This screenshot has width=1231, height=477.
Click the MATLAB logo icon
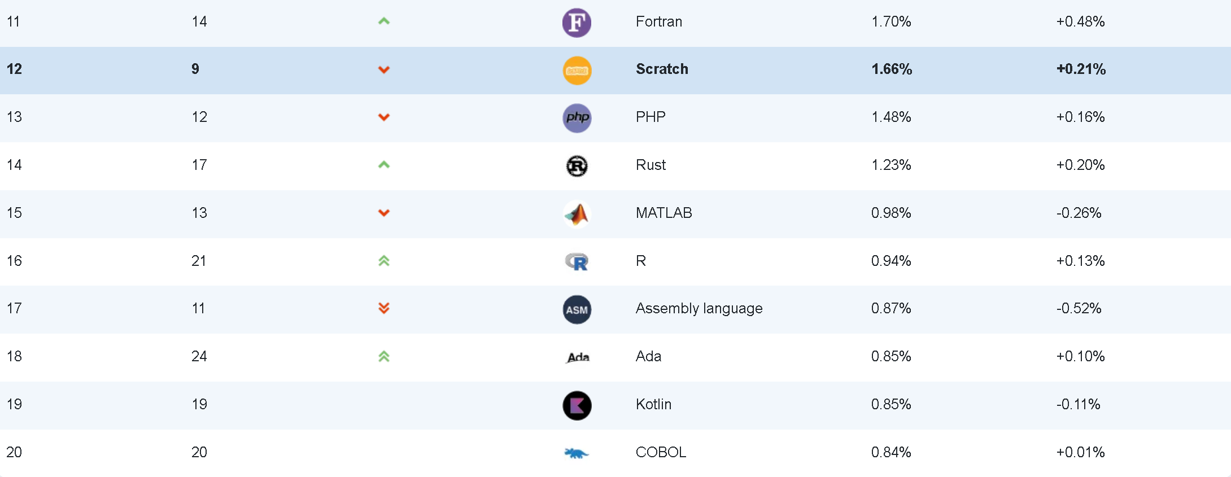coord(577,214)
